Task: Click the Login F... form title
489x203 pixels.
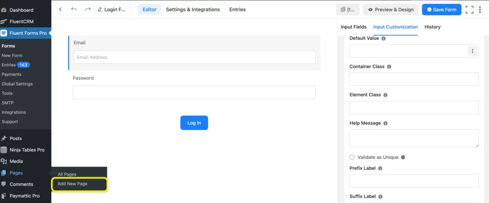Action: tap(115, 10)
